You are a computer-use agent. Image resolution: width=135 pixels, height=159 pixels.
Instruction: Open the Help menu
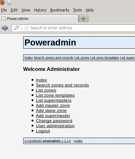(90, 10)
